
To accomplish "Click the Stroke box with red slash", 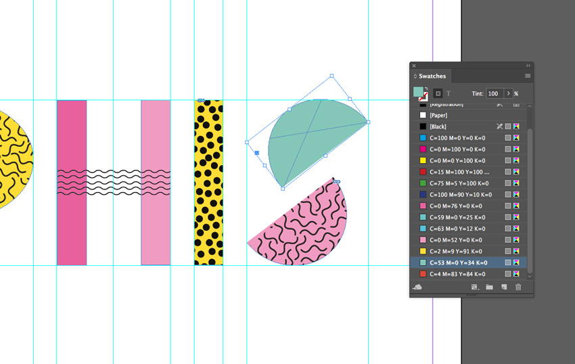I will [423, 97].
